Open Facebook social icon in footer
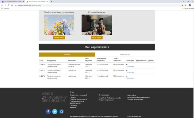This screenshot has height=118, width=194. tap(48, 112)
